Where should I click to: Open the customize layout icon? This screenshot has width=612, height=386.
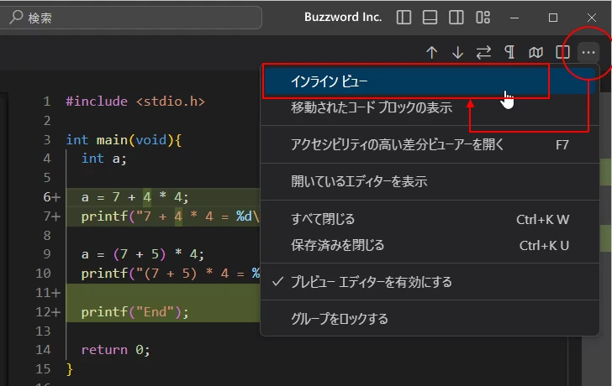tap(483, 18)
